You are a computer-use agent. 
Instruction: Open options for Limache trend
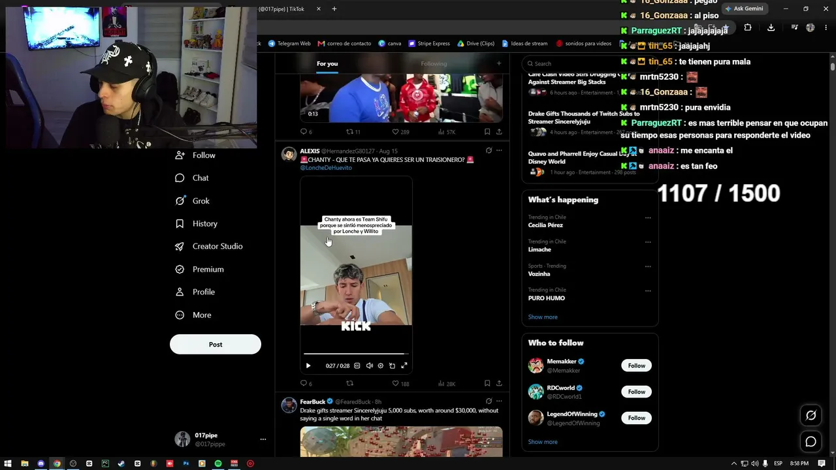point(648,242)
